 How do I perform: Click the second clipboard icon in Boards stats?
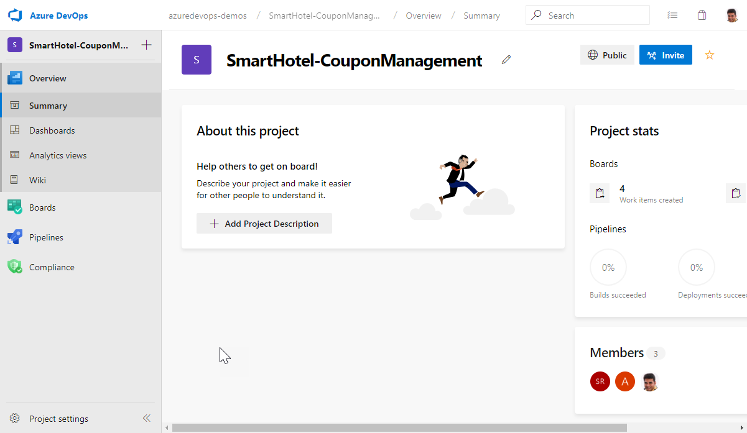tap(736, 193)
